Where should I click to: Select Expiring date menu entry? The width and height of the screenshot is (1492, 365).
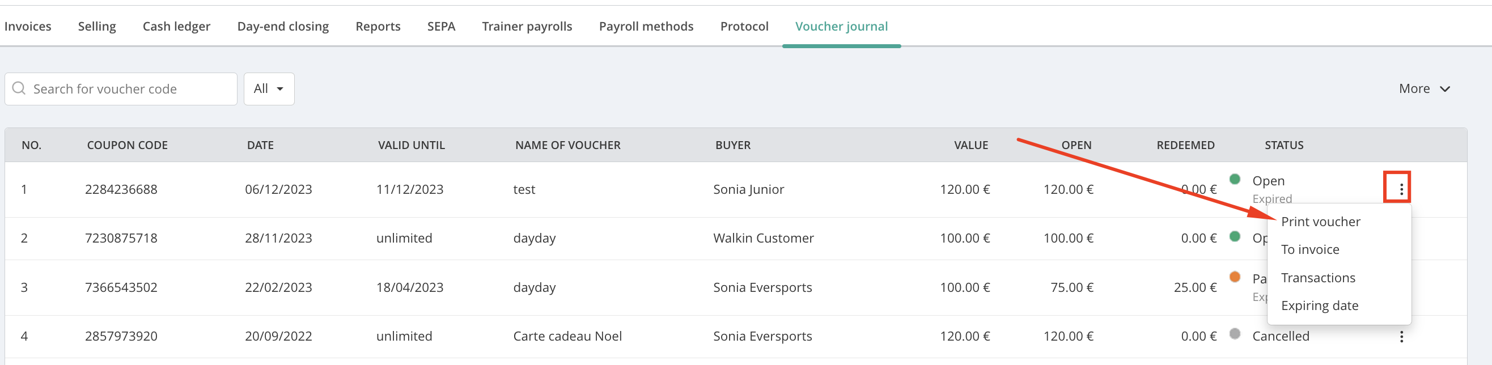1319,306
